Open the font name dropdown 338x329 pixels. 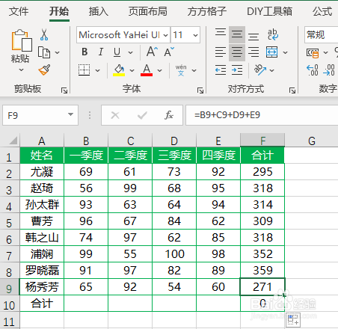165,35
